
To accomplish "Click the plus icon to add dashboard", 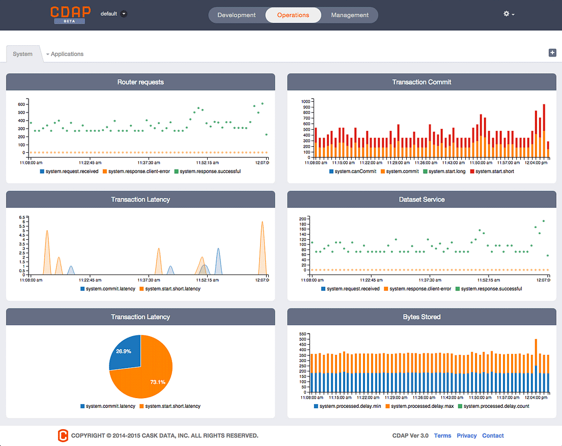I will tap(552, 53).
